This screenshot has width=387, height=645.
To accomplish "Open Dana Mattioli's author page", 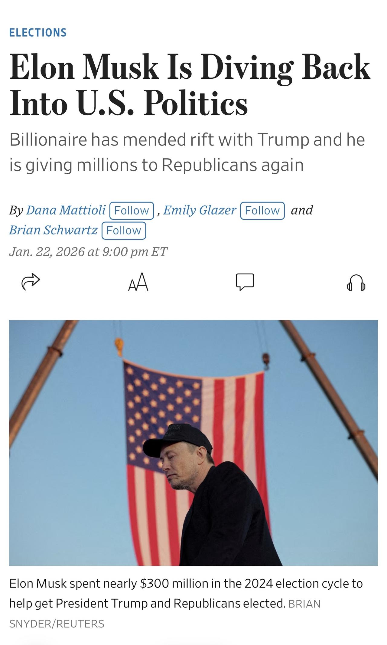I will coord(66,210).
